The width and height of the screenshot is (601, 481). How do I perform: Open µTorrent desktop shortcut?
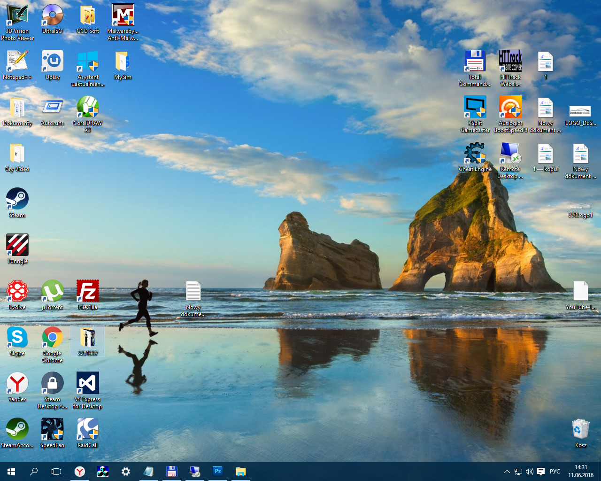coord(53,295)
